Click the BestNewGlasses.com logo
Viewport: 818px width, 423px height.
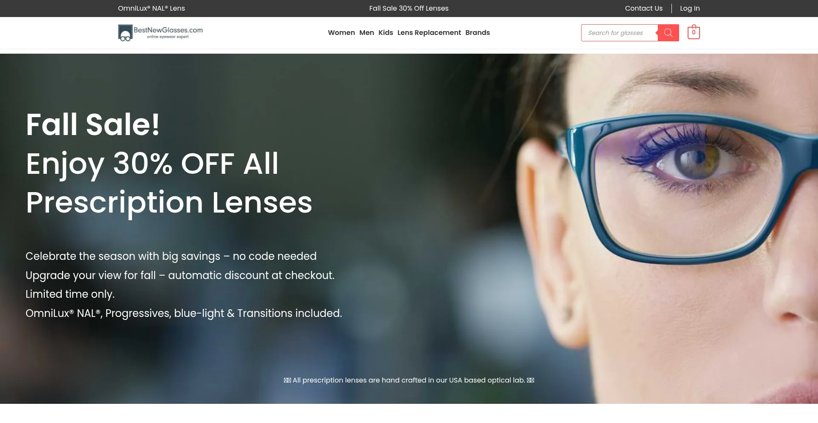(x=160, y=33)
